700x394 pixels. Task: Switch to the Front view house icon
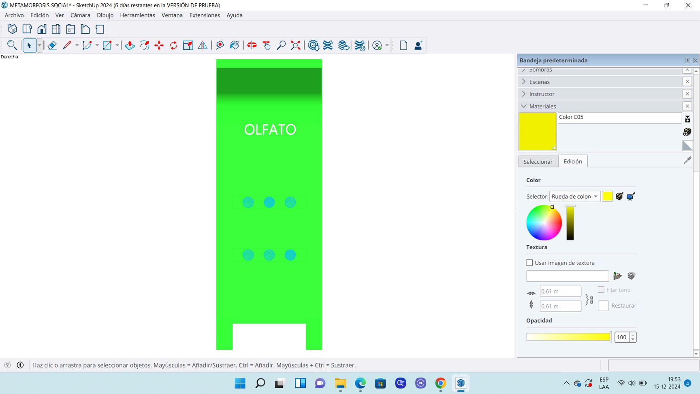coord(42,29)
